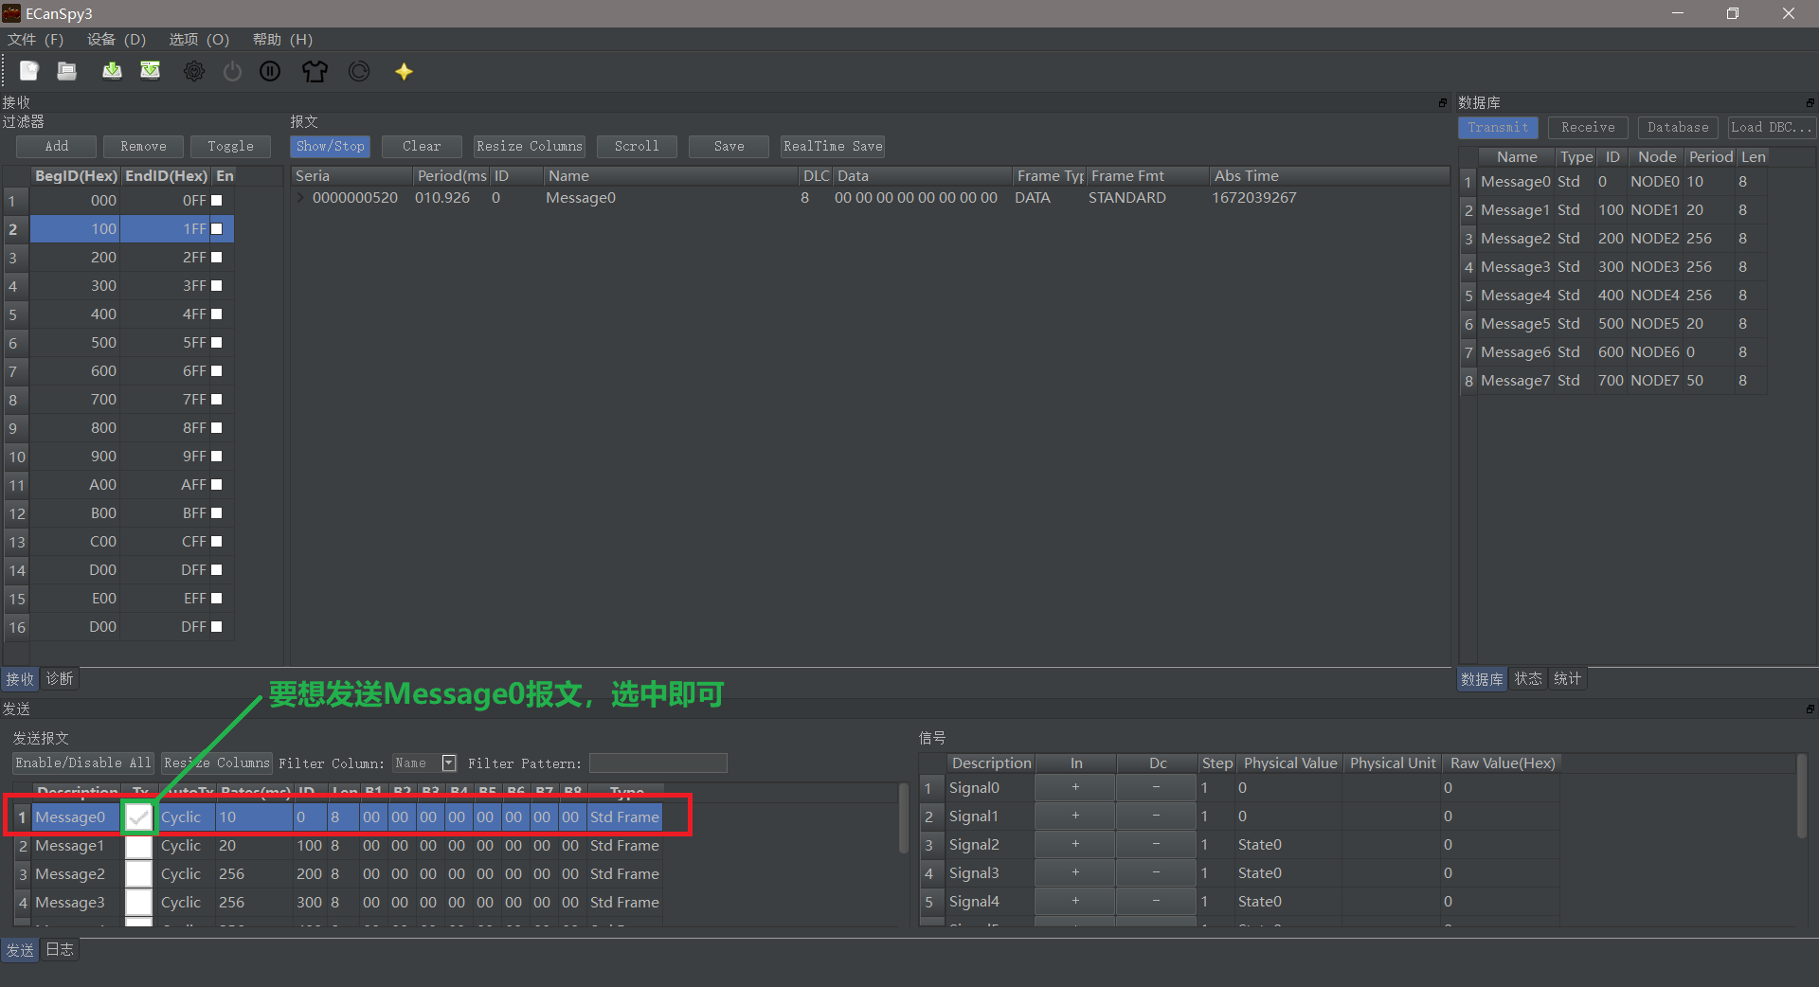The image size is (1819, 987).
Task: Click the green arrow save icon
Action: click(112, 71)
